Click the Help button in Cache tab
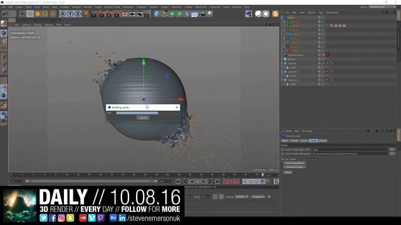 pyautogui.click(x=288, y=172)
